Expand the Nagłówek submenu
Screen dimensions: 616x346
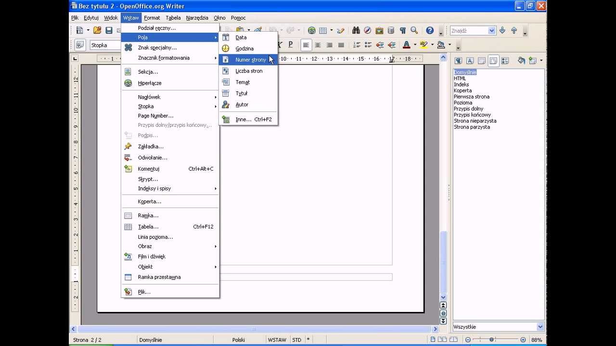(170, 97)
